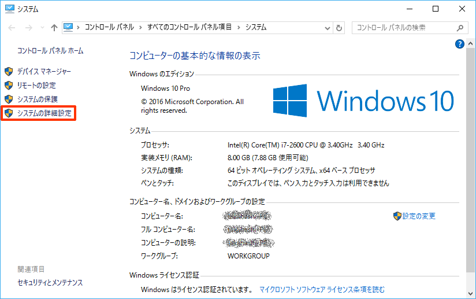This screenshot has width=476, height=299.
Task: Click the forward navigation arrow
Action: pyautogui.click(x=28, y=28)
